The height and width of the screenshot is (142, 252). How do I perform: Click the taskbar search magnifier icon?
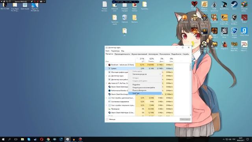(x=9, y=139)
